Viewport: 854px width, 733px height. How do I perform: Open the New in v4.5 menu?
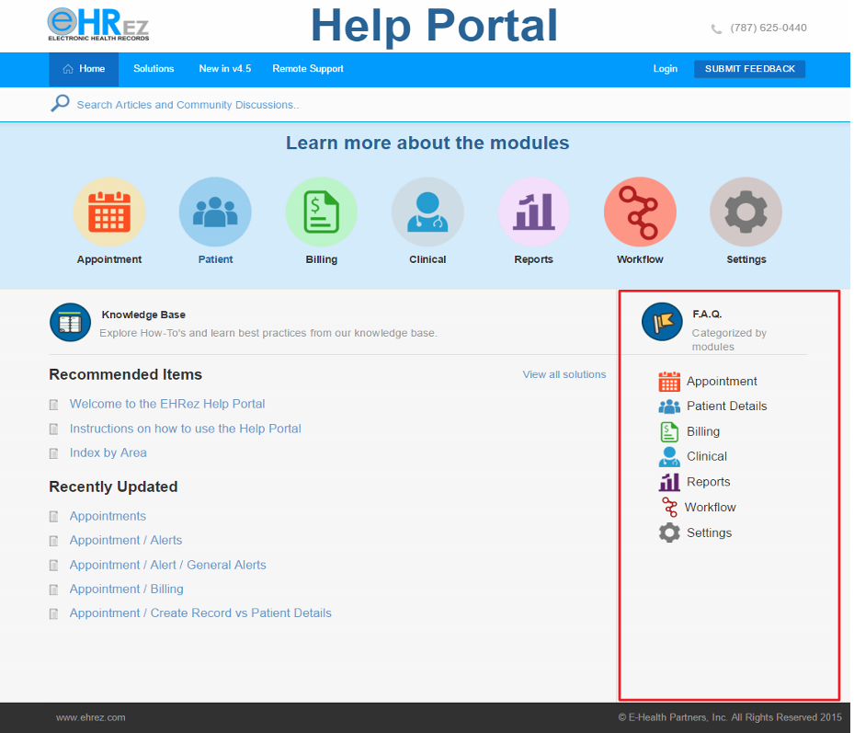[x=224, y=69]
